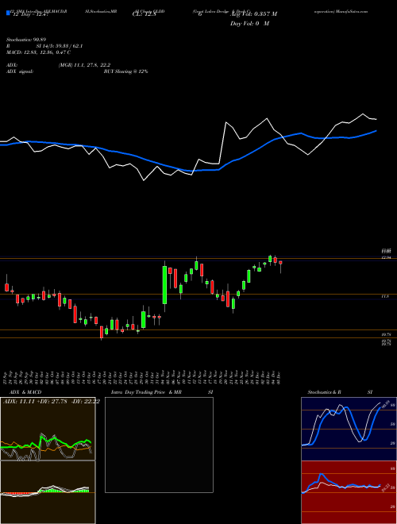Image resolution: width=397 pixels, height=524 pixels.
Task: Click the MACD histogram chart panel
Action: coord(48,492)
